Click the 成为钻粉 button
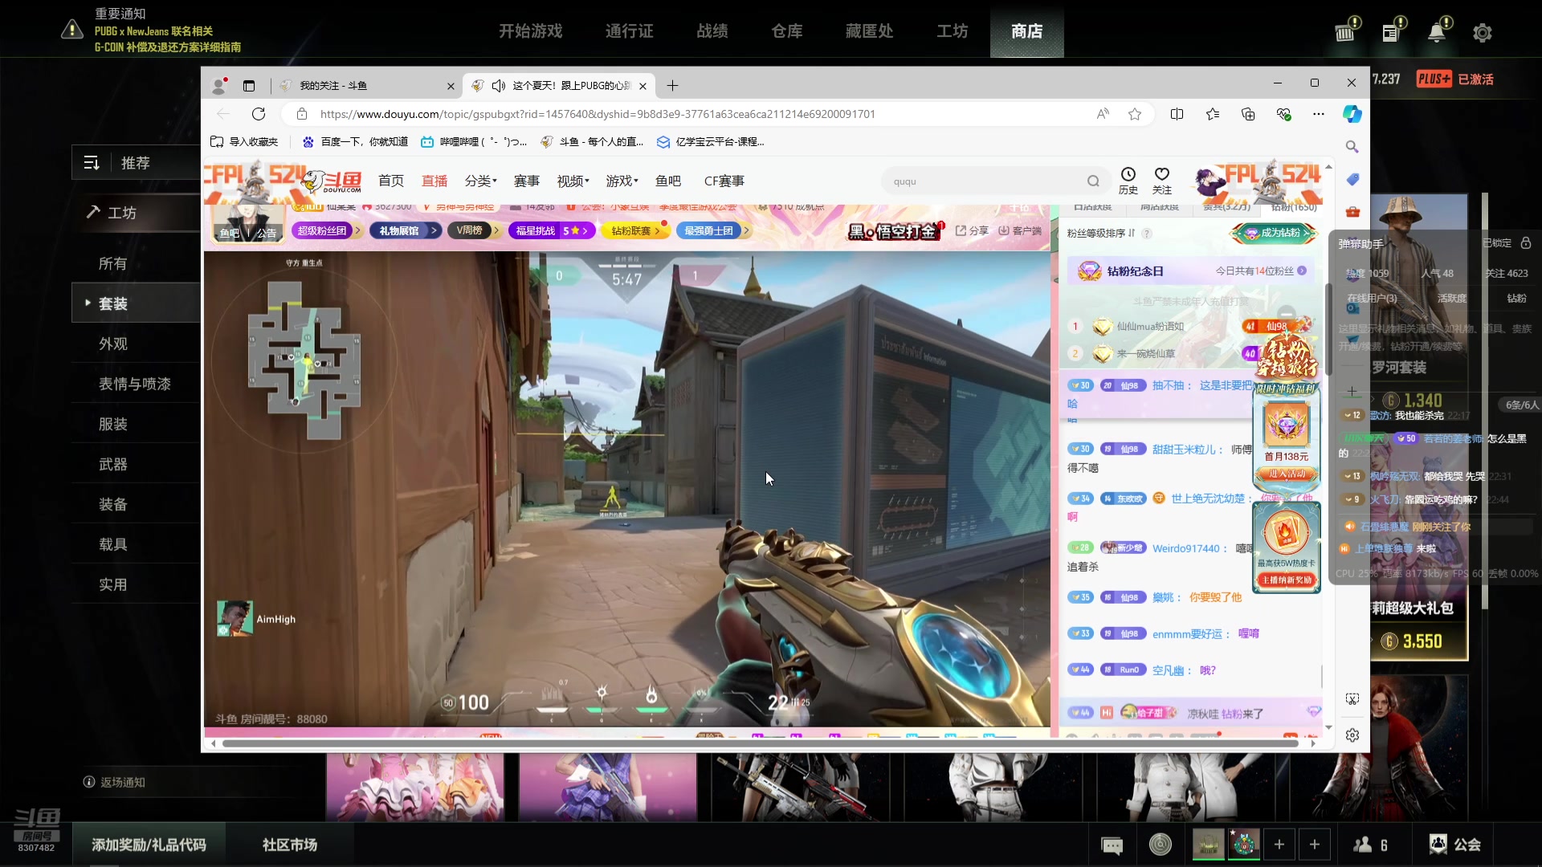Viewport: 1542px width, 867px height. coord(1275,233)
